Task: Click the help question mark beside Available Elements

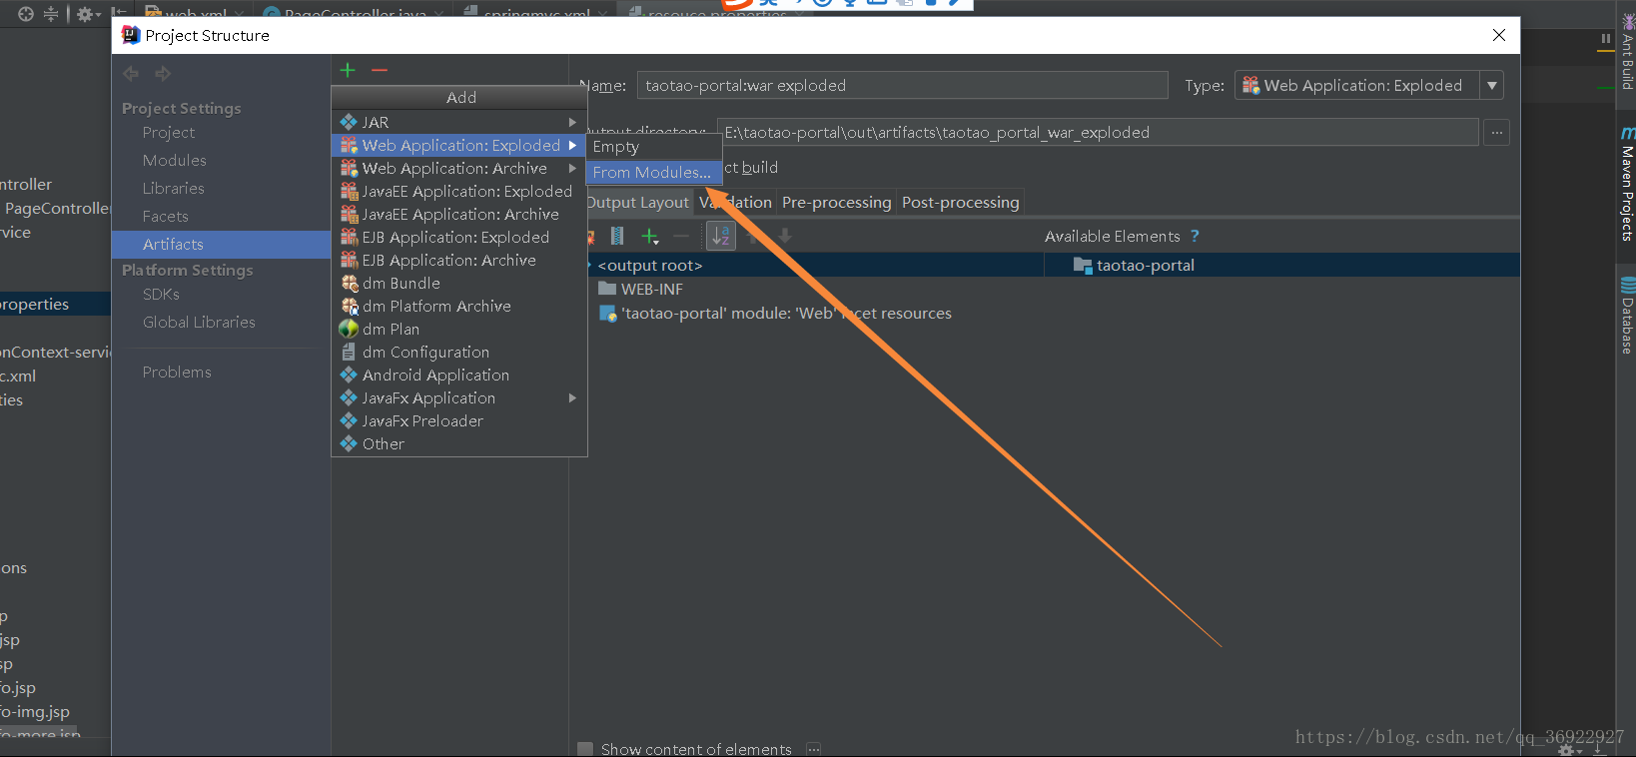Action: coord(1195,236)
